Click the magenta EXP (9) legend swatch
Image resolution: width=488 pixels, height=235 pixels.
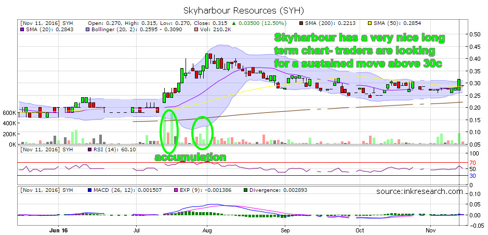tap(177, 190)
